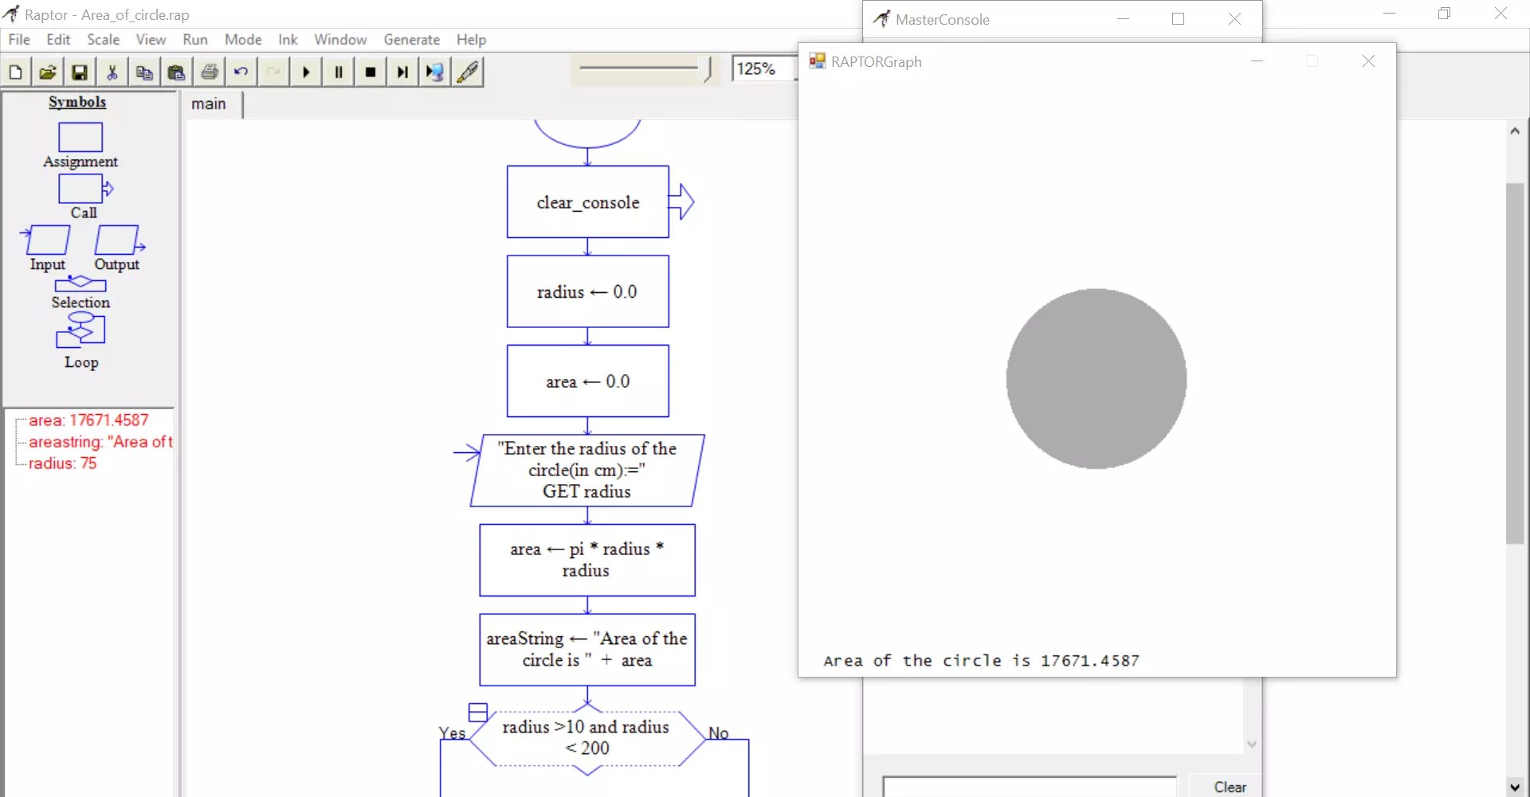Select the GET radius input symbol
1530x797 pixels.
click(x=588, y=471)
